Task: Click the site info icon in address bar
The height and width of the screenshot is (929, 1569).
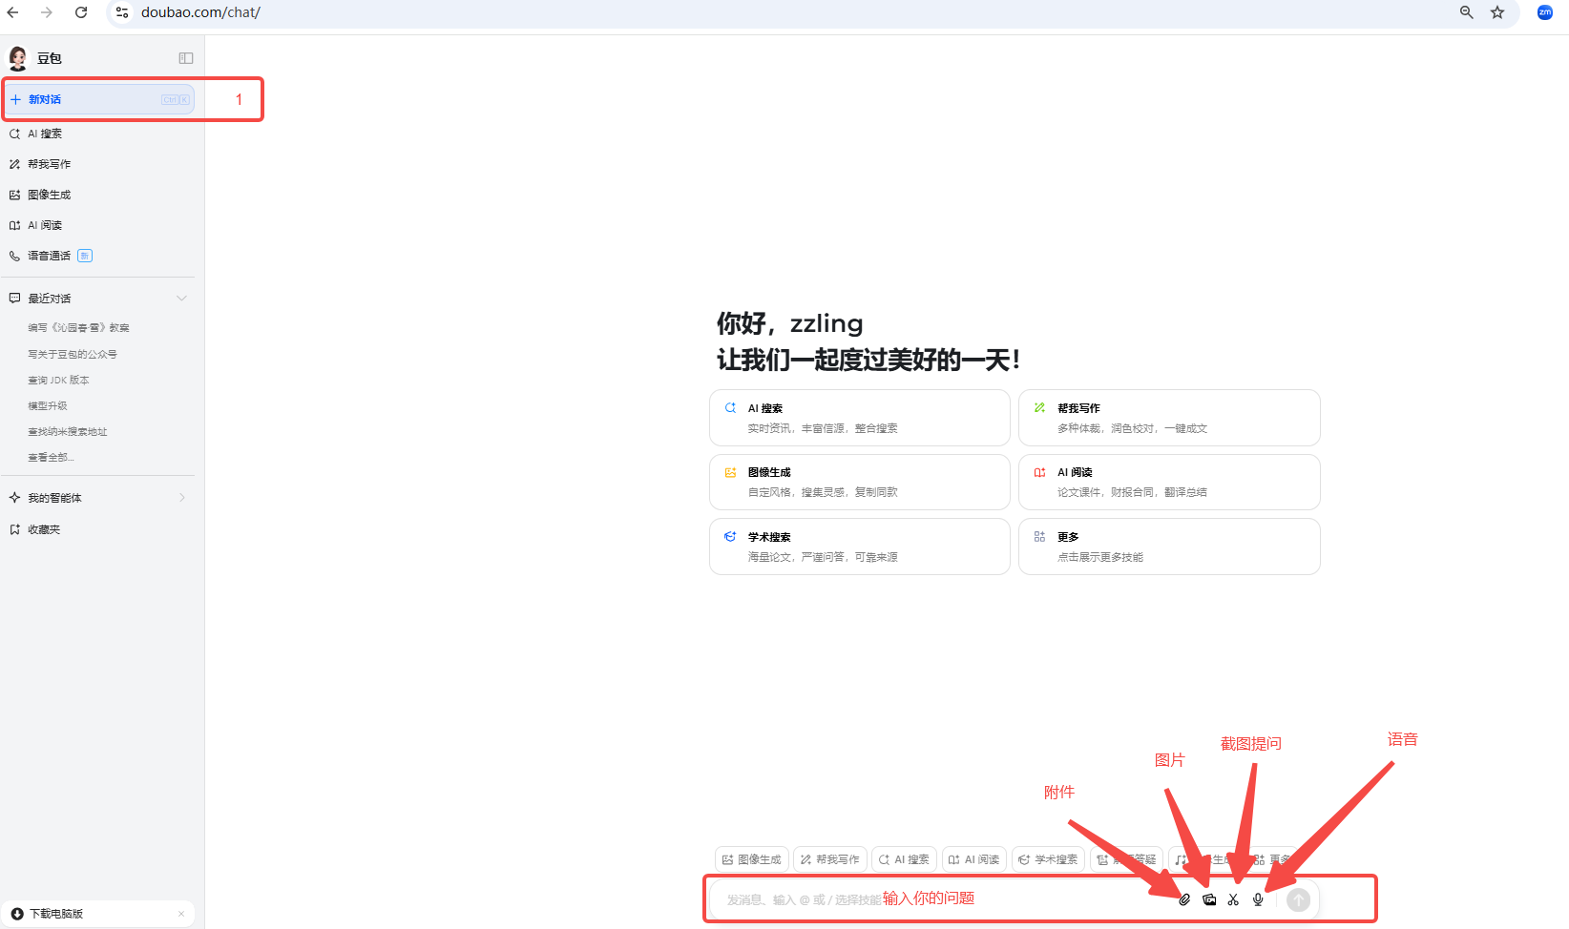Action: (x=122, y=12)
